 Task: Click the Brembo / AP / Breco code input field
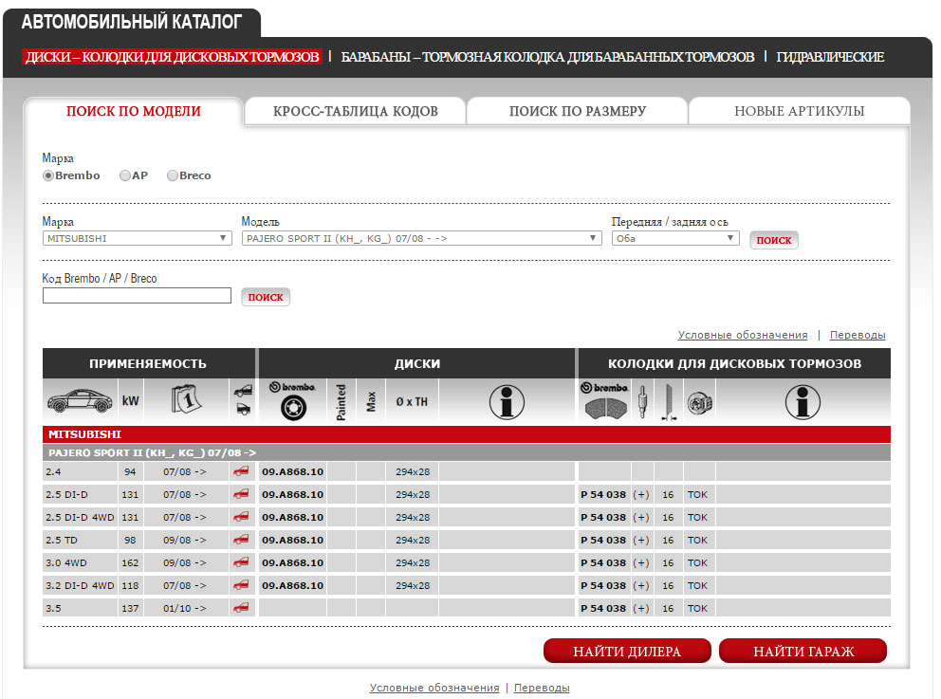coord(137,296)
